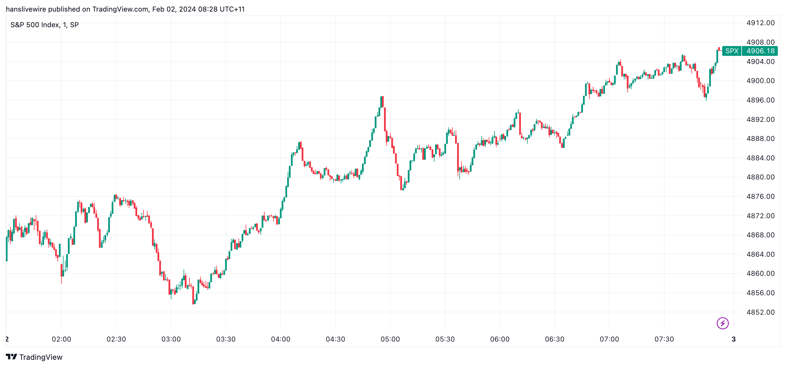
Task: Click the purple lightning bolt icon
Action: [x=722, y=323]
